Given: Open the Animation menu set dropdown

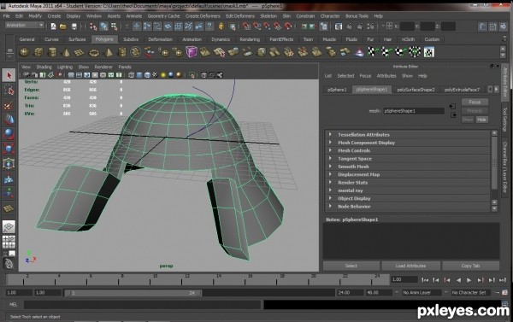Looking at the screenshot, I should point(25,25).
